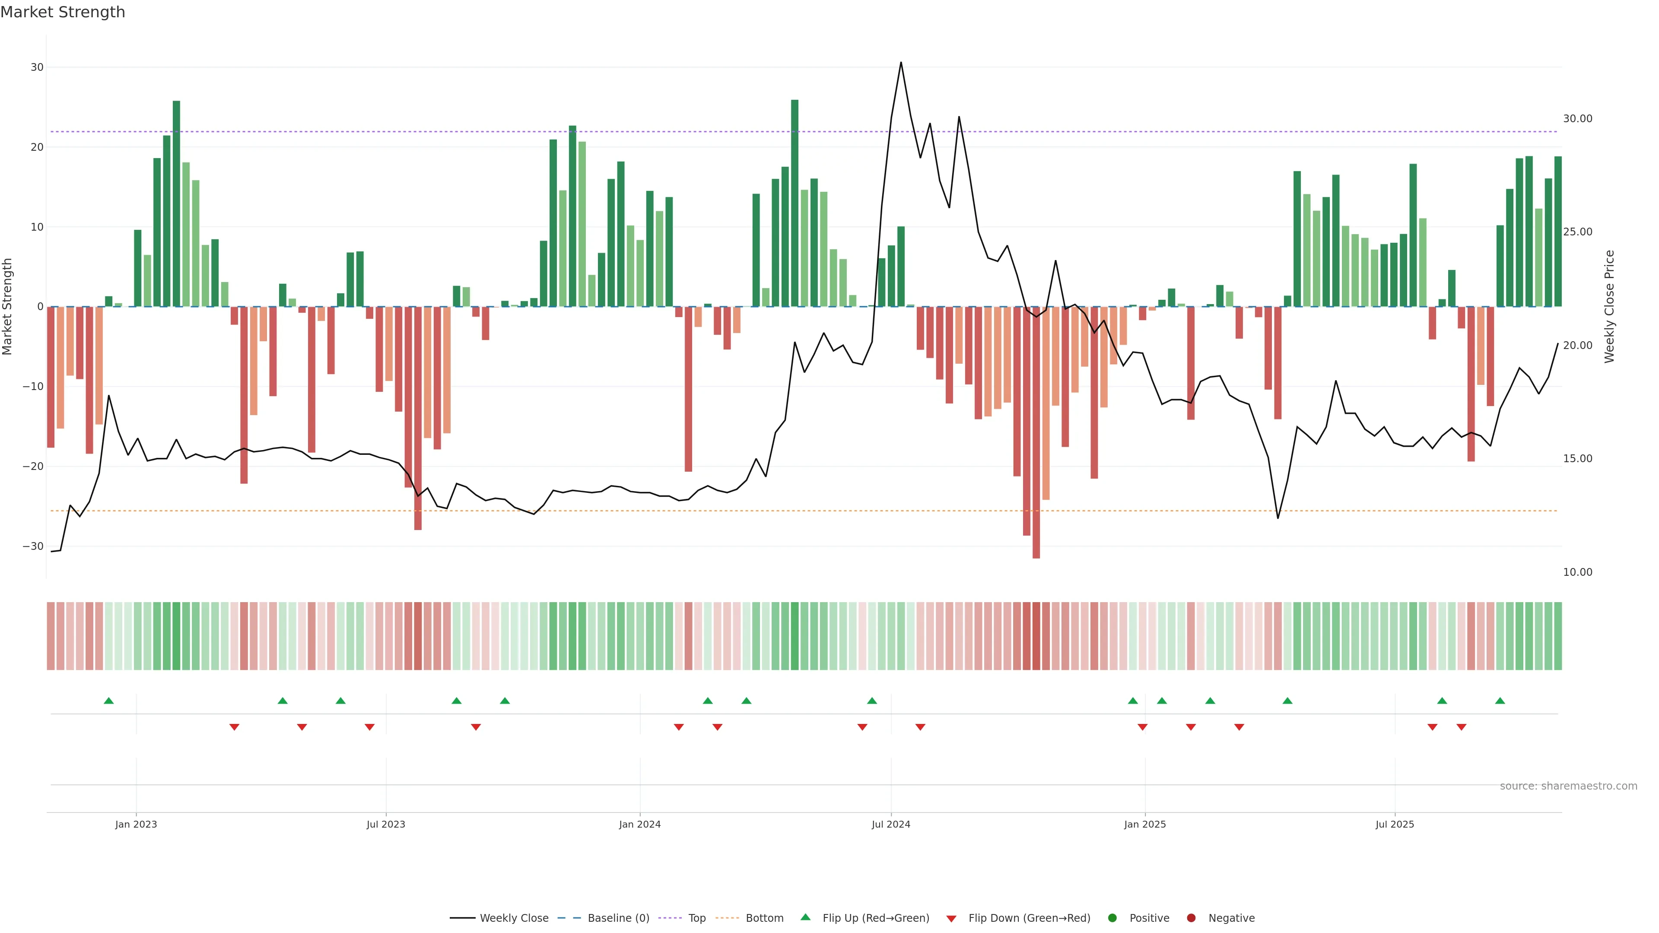1659x933 pixels.
Task: Click the Flip Up green triangle legend icon
Action: click(x=805, y=917)
